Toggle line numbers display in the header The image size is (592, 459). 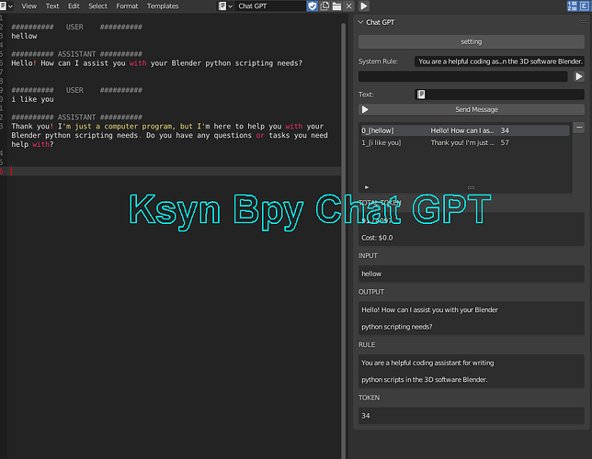[x=572, y=6]
